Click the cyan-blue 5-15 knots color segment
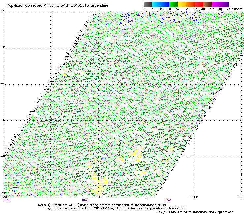 point(161,4)
